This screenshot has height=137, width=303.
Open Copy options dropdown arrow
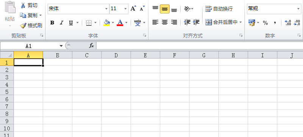pyautogui.click(x=41, y=15)
